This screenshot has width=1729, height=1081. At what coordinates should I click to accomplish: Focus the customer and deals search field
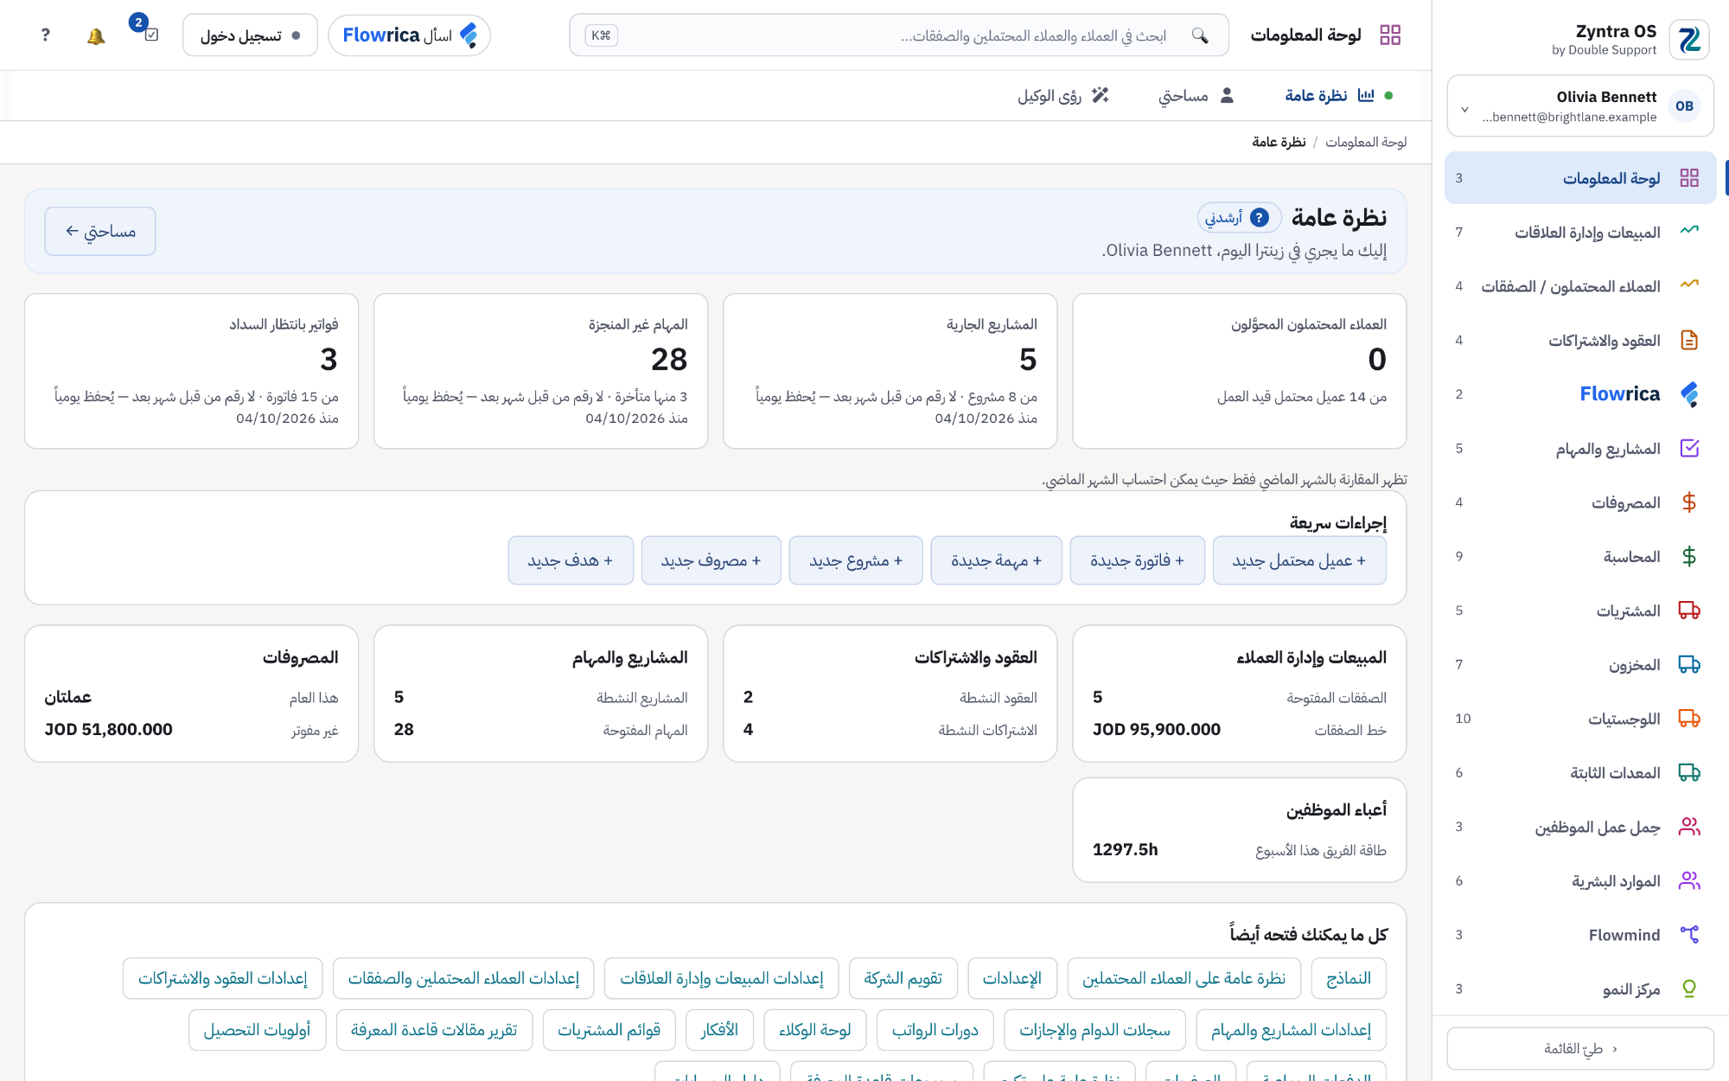pyautogui.click(x=899, y=35)
